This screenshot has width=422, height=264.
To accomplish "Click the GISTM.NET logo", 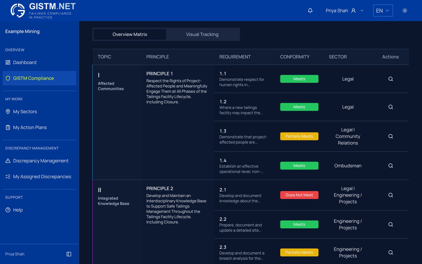I will 43,11.
